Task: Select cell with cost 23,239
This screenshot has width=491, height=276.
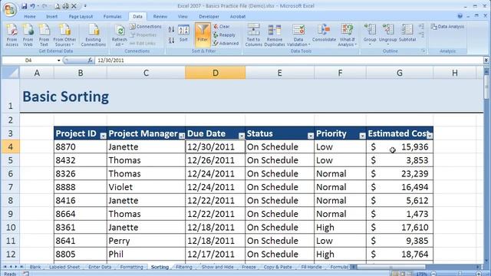Action: (x=400, y=174)
